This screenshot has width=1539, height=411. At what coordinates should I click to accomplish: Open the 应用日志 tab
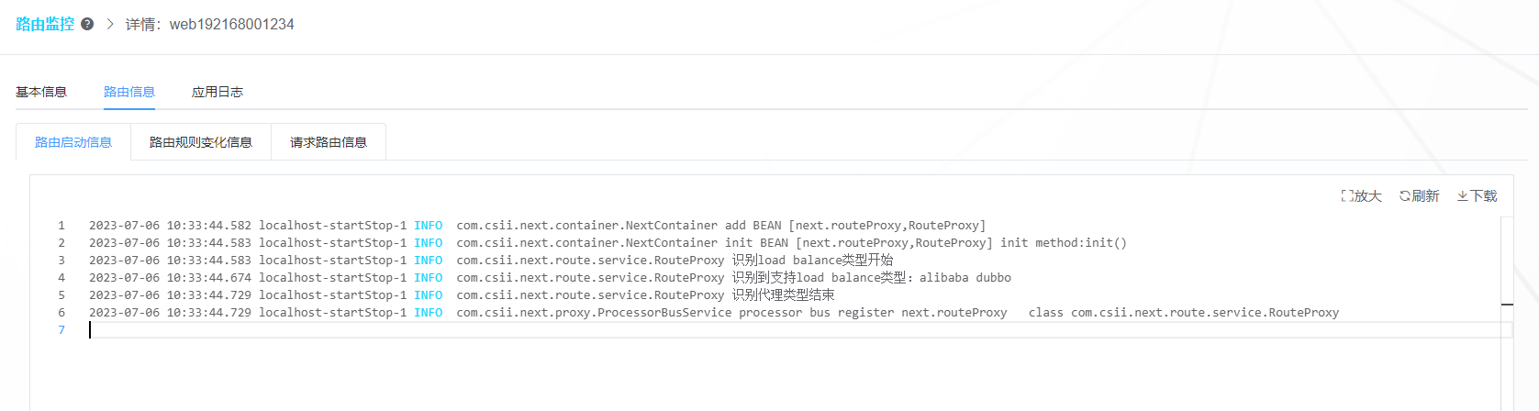coord(217,92)
